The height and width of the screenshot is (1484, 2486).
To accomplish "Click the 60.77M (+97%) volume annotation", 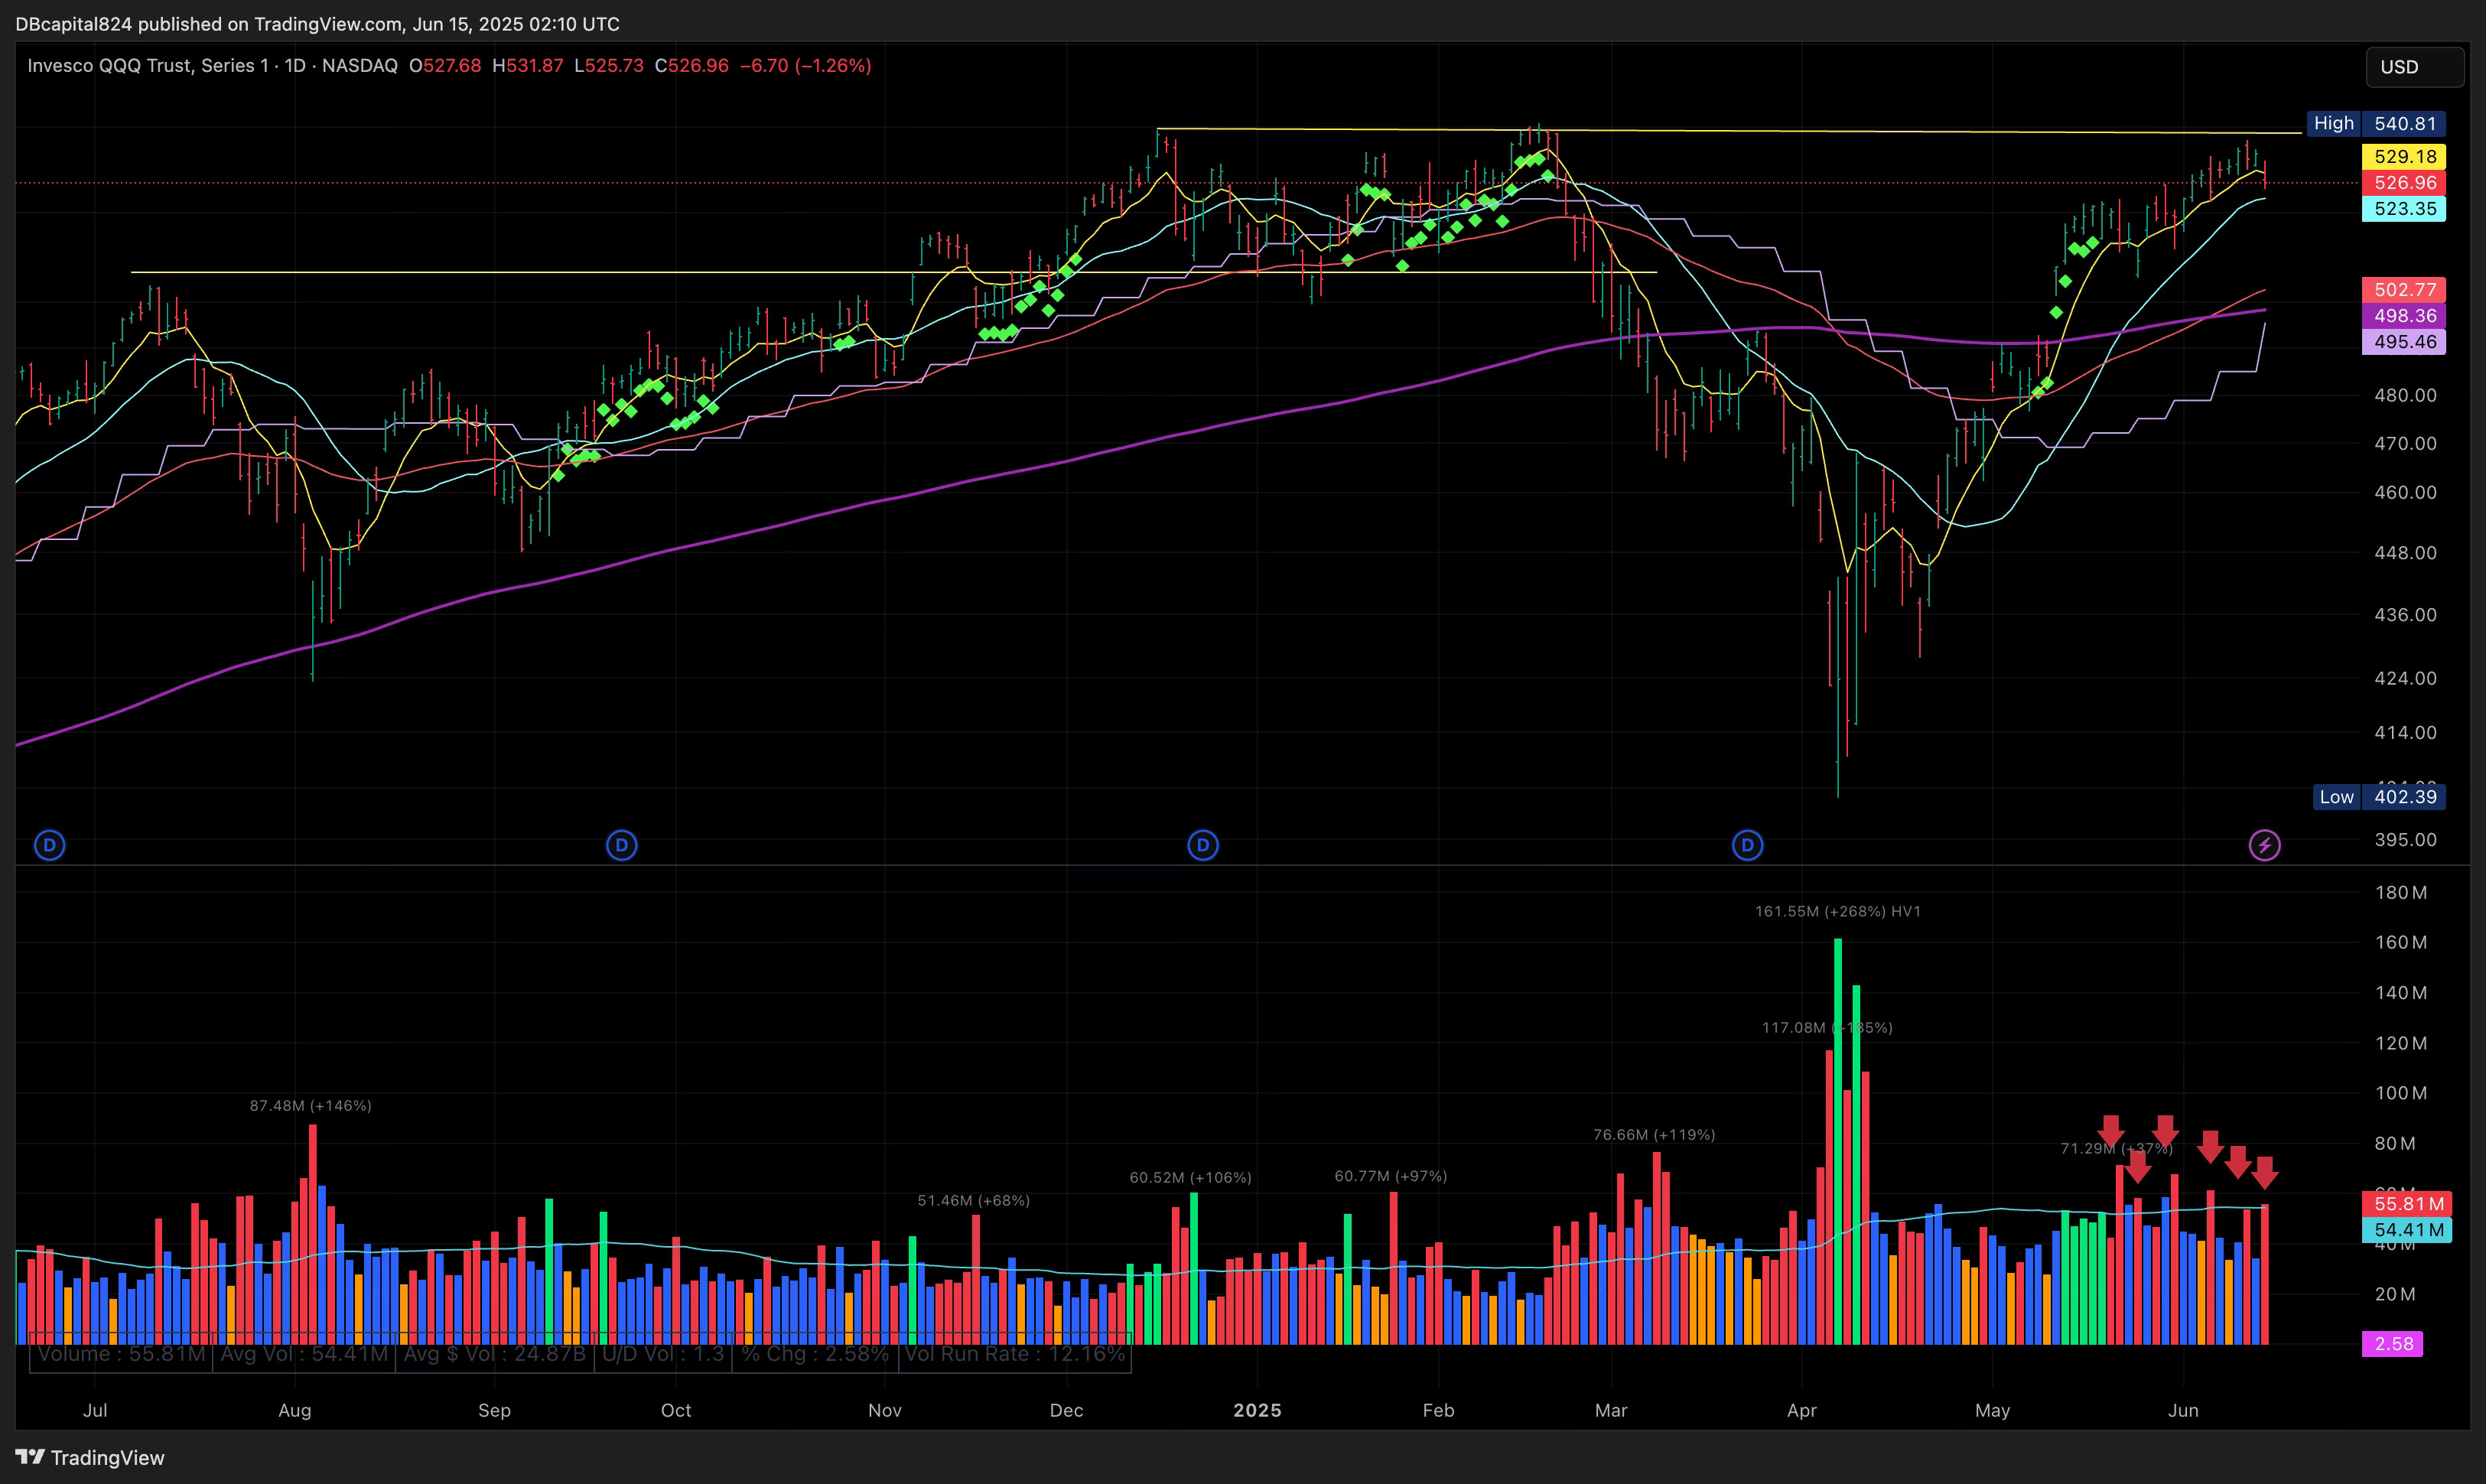I will [1391, 1175].
